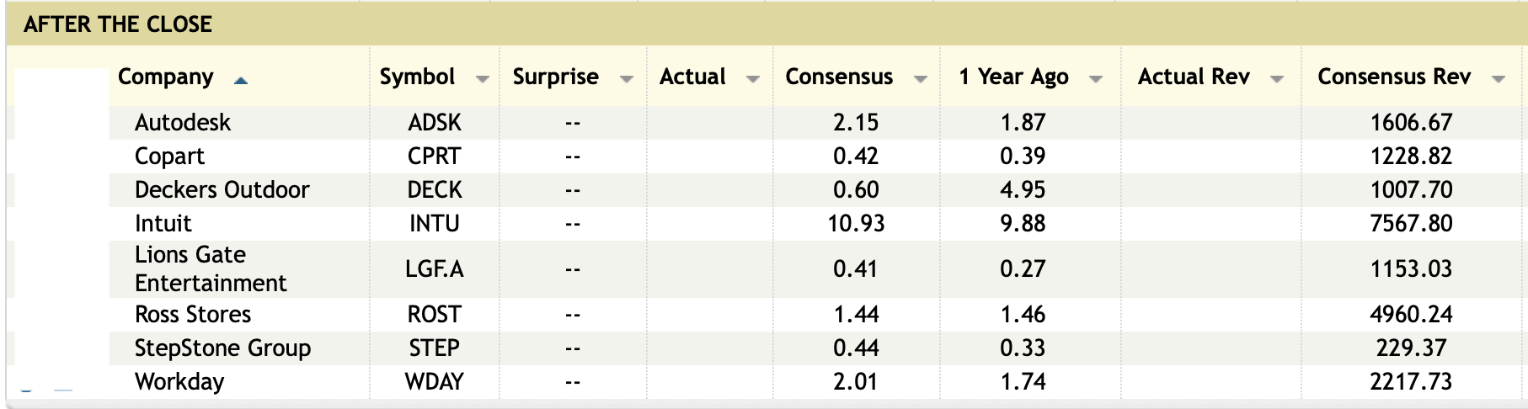This screenshot has width=1528, height=409.
Task: Click the Workday company name
Action: click(179, 382)
